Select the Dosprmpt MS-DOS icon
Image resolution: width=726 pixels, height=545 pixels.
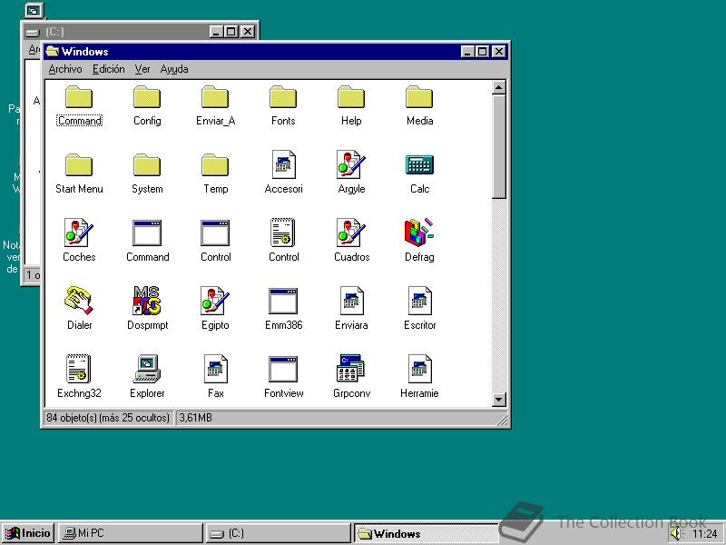(x=147, y=301)
